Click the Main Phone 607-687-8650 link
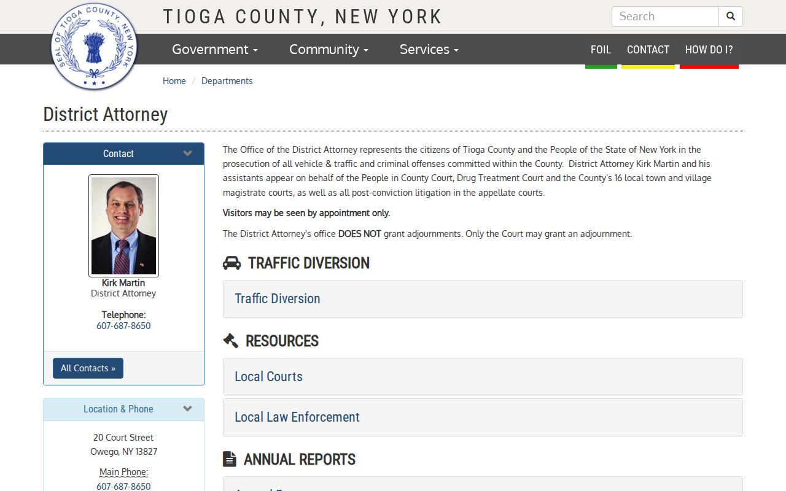Viewport: 786px width, 491px height. point(123,486)
